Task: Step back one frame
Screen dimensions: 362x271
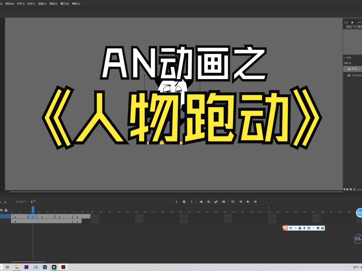Action: [x=241, y=202]
